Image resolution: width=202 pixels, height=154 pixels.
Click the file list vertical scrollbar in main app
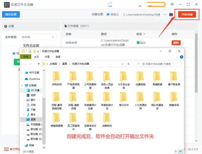click(x=196, y=63)
